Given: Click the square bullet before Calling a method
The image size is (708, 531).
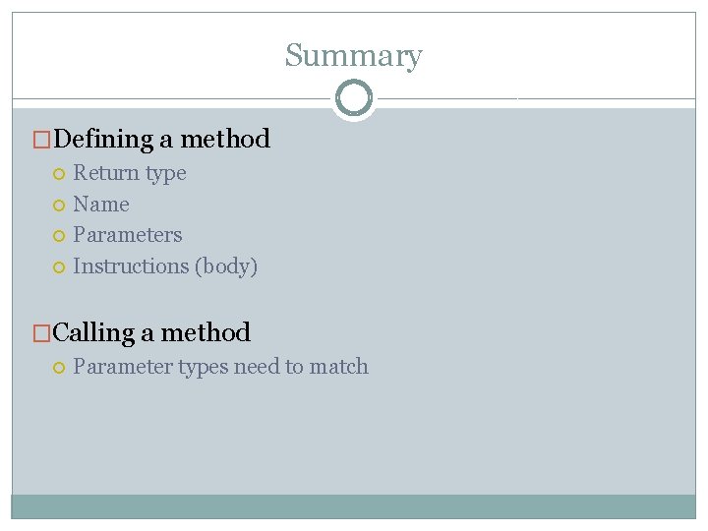Looking at the screenshot, I should [42, 334].
